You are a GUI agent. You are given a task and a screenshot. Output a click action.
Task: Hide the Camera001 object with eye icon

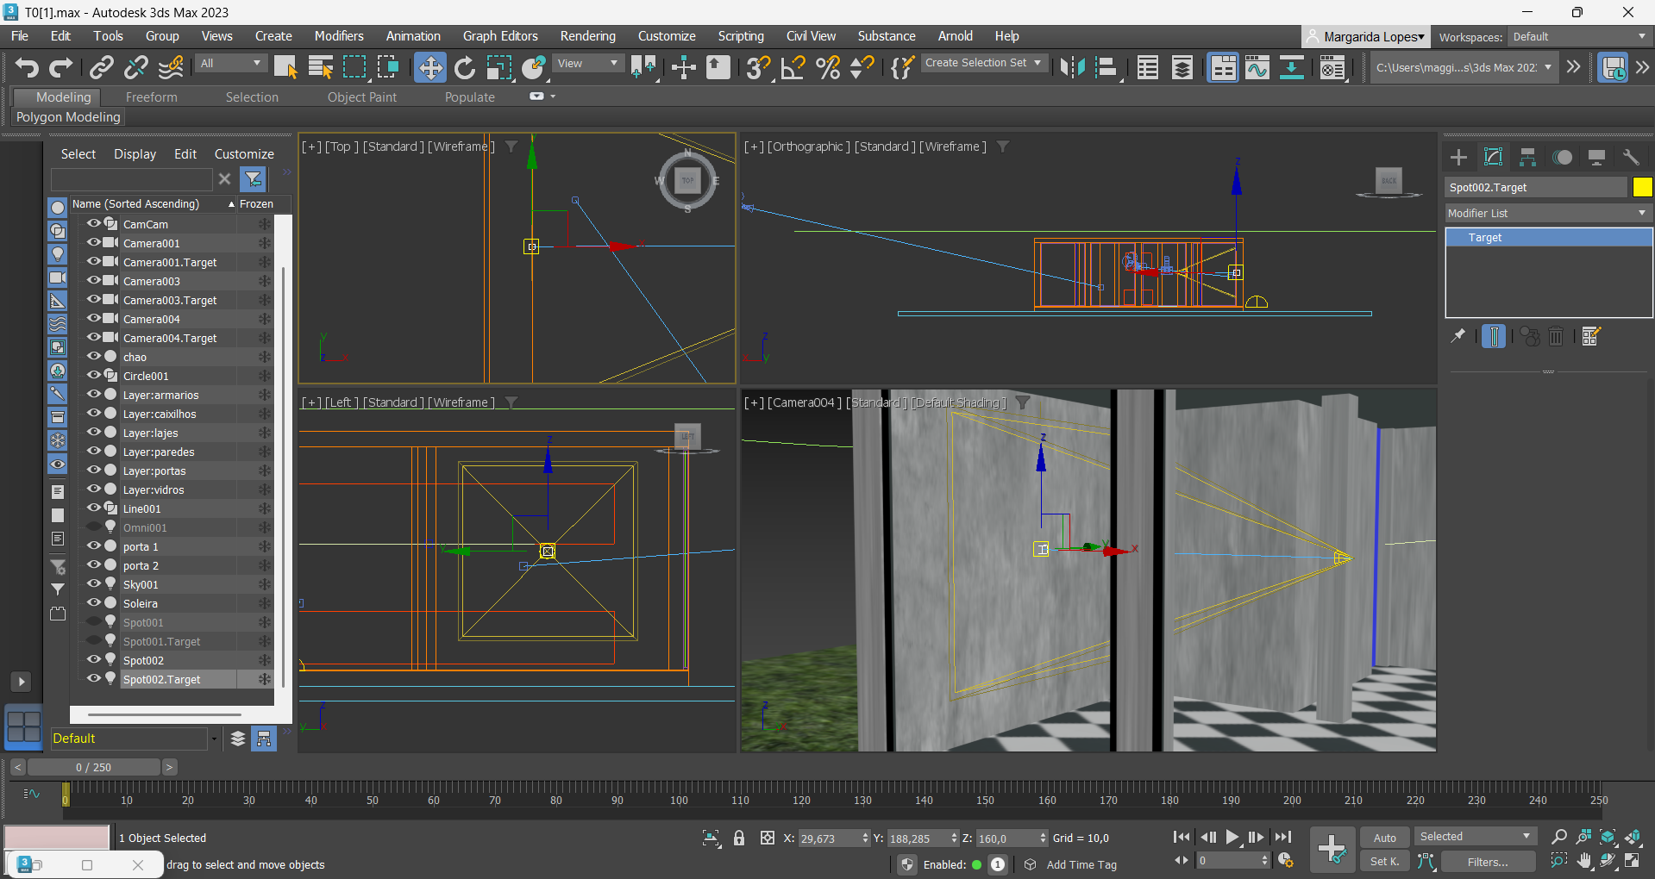point(94,243)
